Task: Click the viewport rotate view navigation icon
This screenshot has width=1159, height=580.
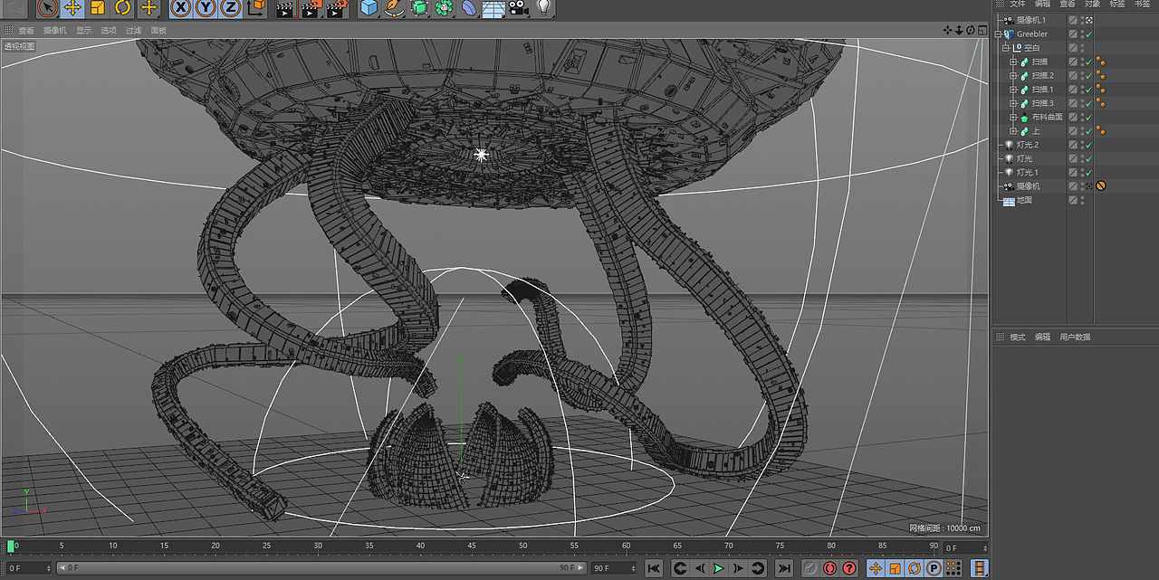Action: click(x=970, y=30)
